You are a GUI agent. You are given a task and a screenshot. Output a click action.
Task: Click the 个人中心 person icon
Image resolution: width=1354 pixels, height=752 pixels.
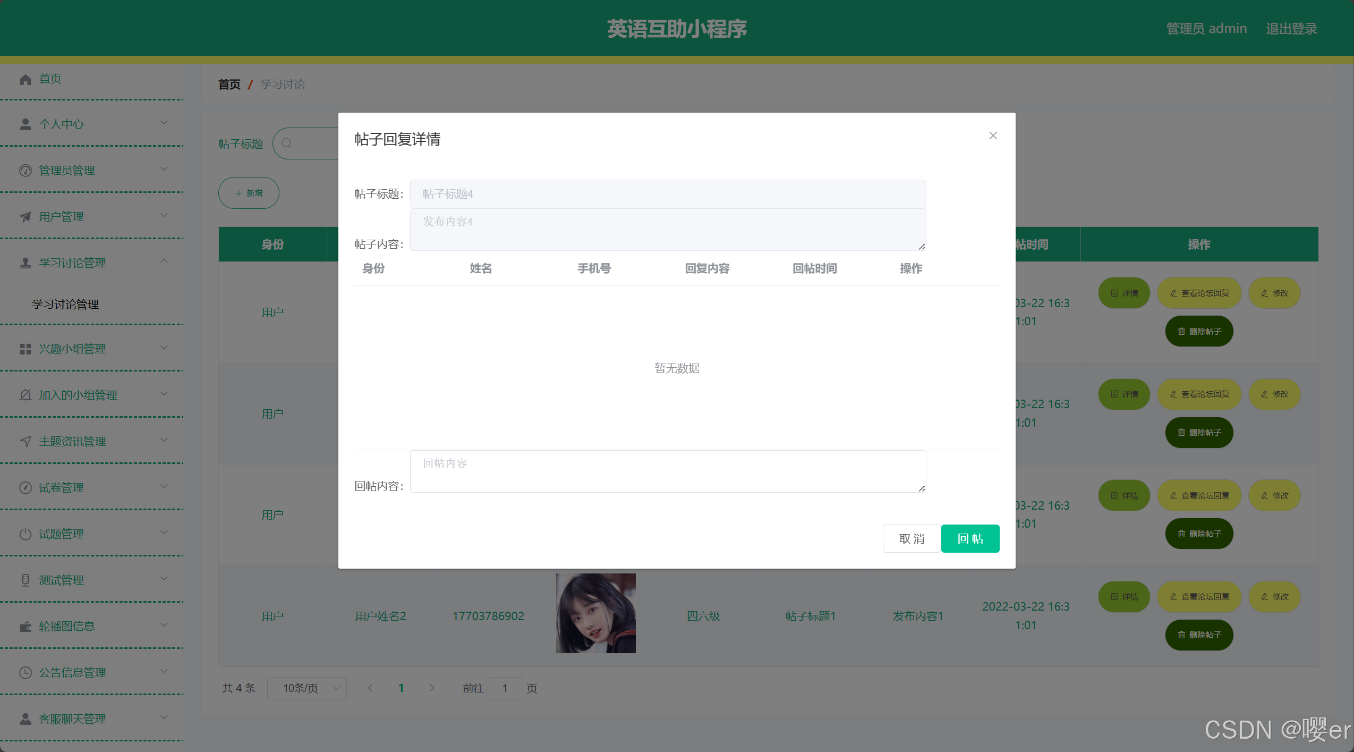click(x=25, y=124)
